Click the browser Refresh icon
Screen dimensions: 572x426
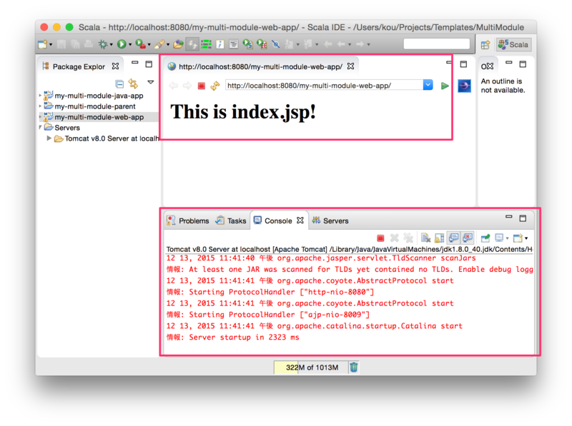pos(215,86)
